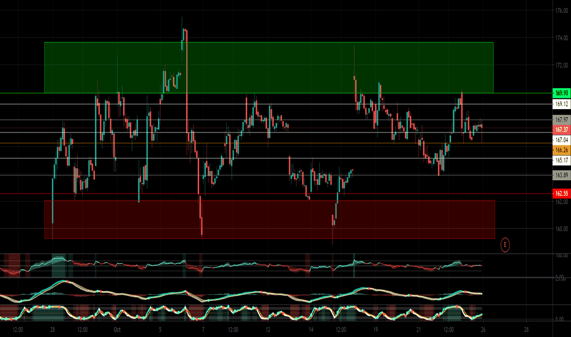
Task: Click the gray 163.89 price label
Action: pos(562,175)
